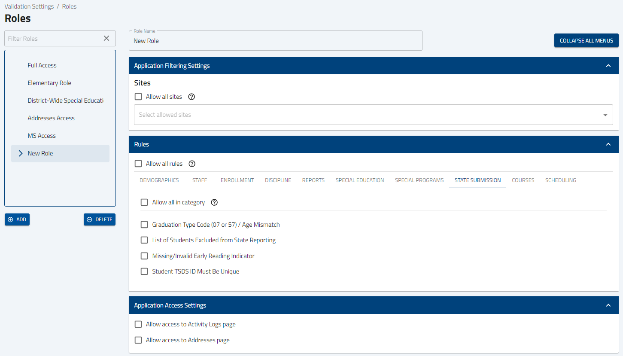The width and height of the screenshot is (623, 356).
Task: Click the chevron arrow beside New Role
Action: coord(21,153)
